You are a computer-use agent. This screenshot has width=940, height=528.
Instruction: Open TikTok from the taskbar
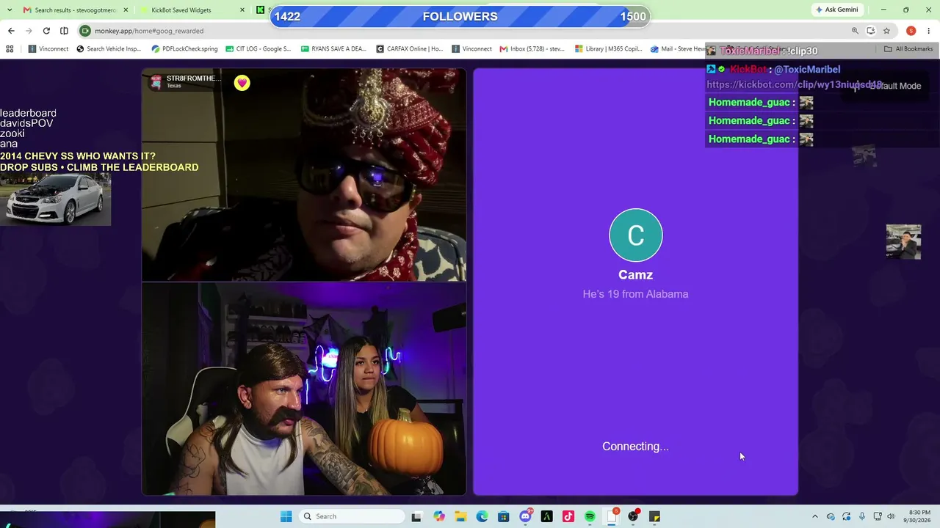568,516
